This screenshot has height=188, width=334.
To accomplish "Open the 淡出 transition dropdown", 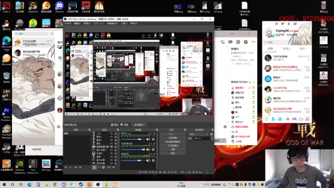I will [198, 134].
